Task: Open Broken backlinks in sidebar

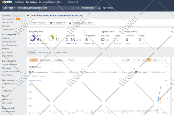Action: [9, 42]
